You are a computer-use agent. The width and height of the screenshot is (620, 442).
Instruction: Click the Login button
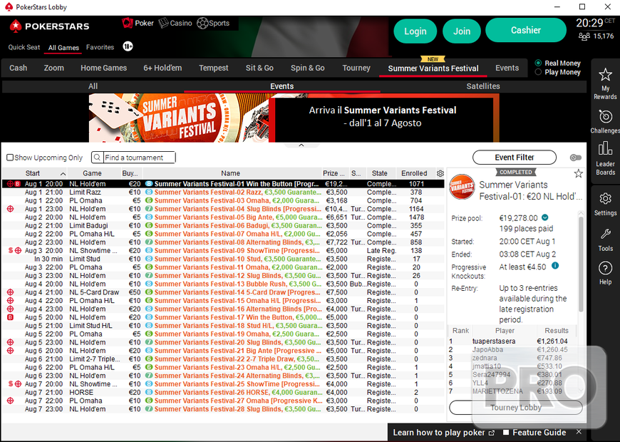coord(415,31)
